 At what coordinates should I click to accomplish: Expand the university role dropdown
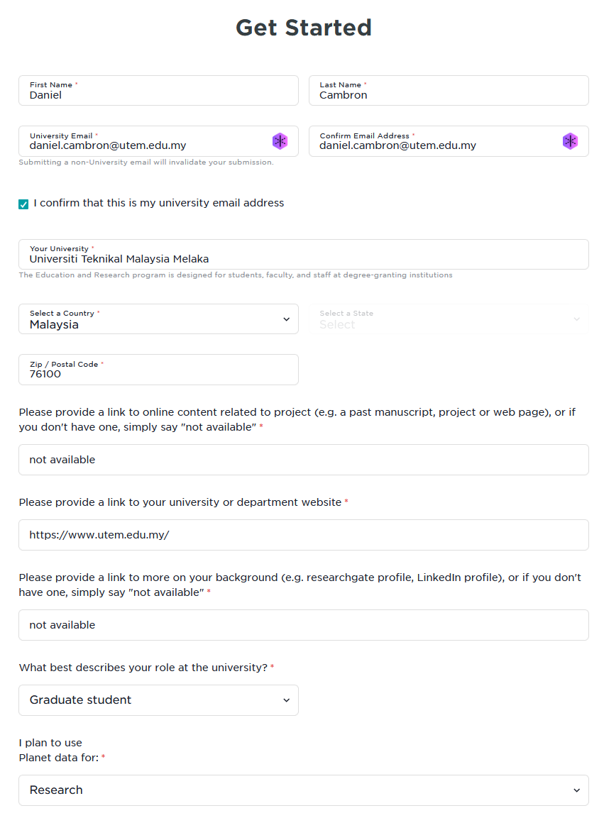[x=159, y=700]
